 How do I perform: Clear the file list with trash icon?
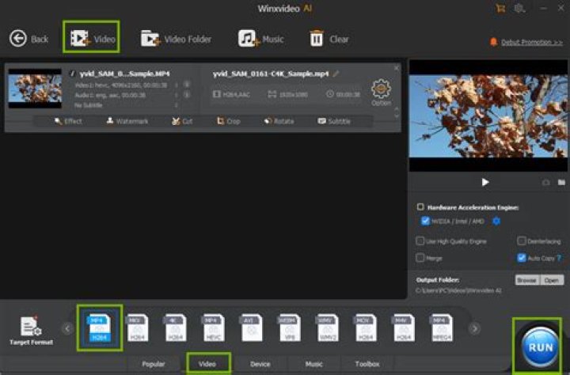coord(329,39)
